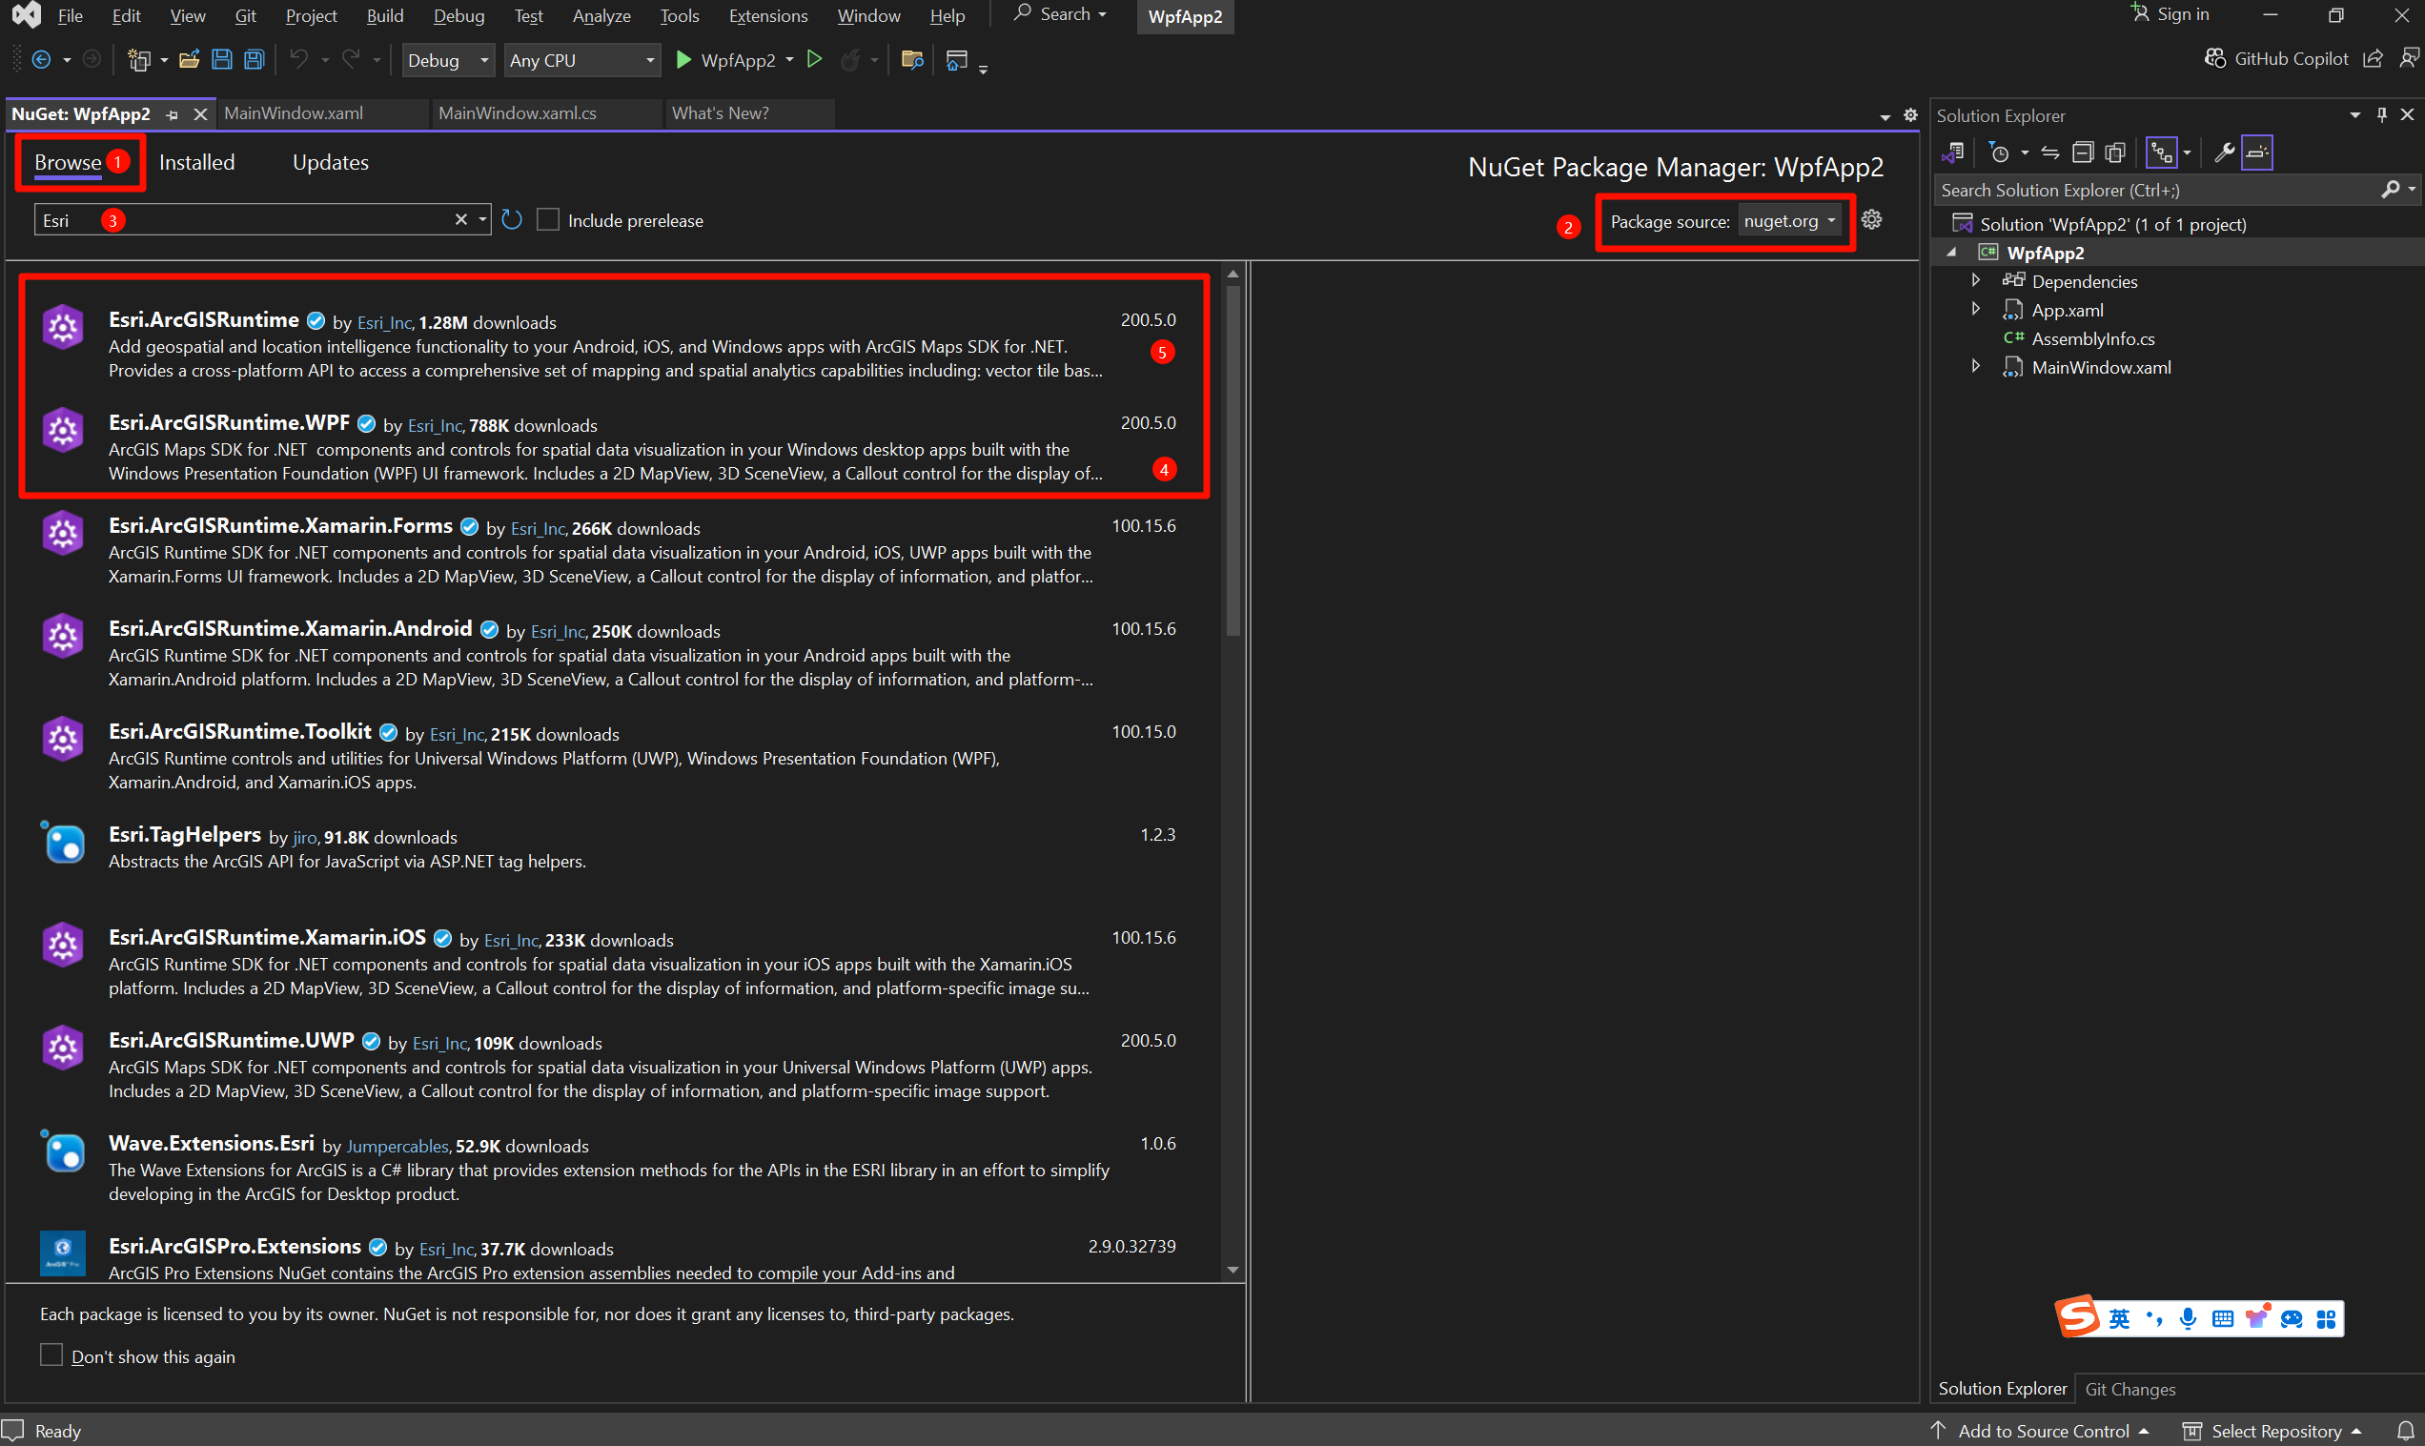Image resolution: width=2425 pixels, height=1446 pixels.
Task: Expand the MainWindow.xaml tree node
Action: coord(1975,366)
